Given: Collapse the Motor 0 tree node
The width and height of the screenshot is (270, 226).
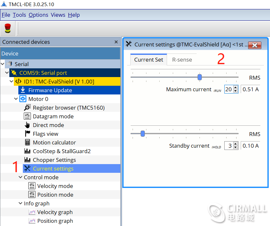Looking at the screenshot, I should pos(16,99).
